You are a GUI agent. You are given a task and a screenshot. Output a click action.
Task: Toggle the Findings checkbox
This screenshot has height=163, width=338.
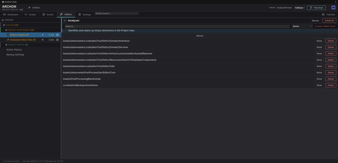(x=3, y=20)
